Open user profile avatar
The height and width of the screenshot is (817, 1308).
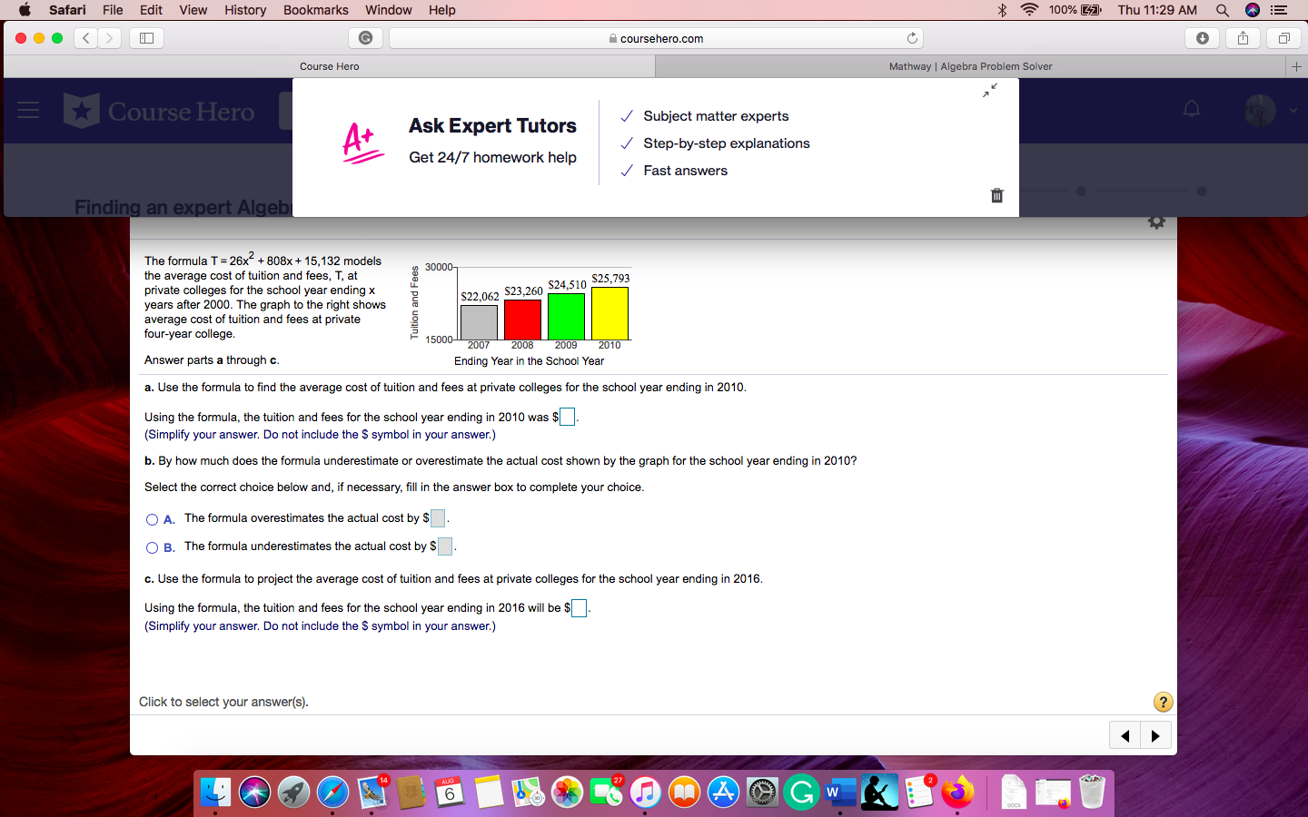point(1260,111)
